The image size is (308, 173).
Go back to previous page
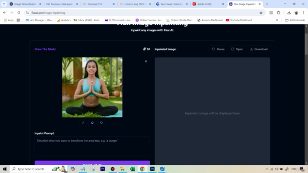4,12
